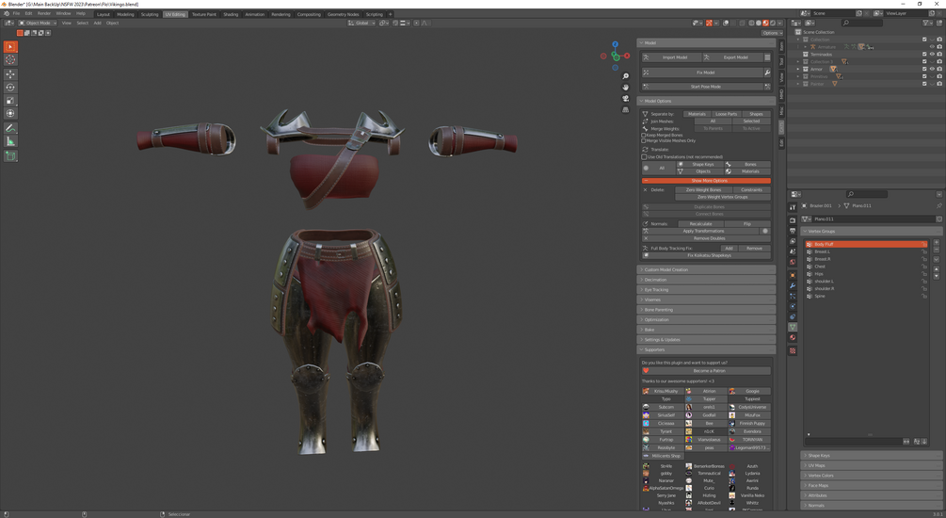Open the Add menu in viewport header
The width and height of the screenshot is (946, 518).
pyautogui.click(x=97, y=23)
